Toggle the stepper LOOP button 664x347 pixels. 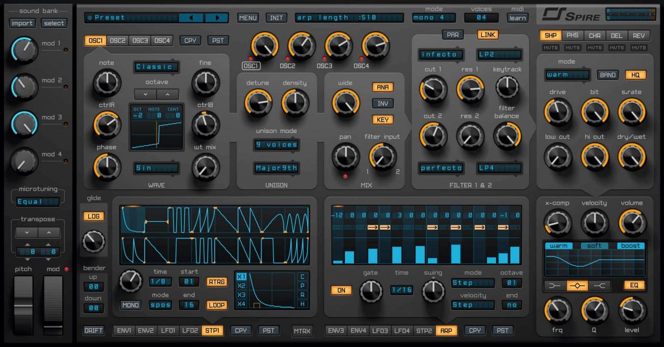[217, 305]
